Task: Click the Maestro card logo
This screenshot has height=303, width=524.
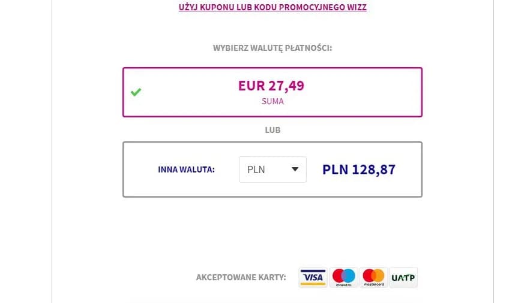Action: click(344, 277)
